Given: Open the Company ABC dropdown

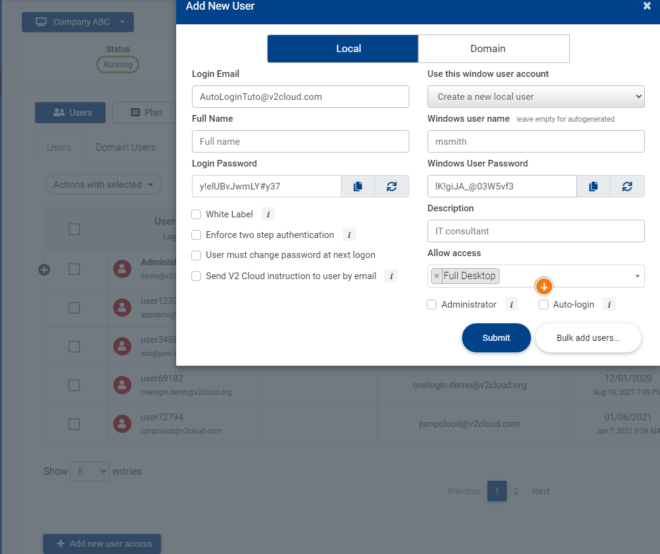Looking at the screenshot, I should (78, 22).
